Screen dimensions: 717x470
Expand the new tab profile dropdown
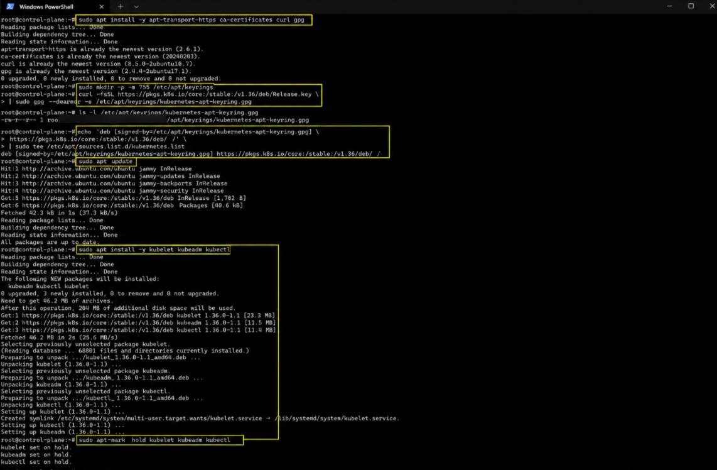pos(136,6)
